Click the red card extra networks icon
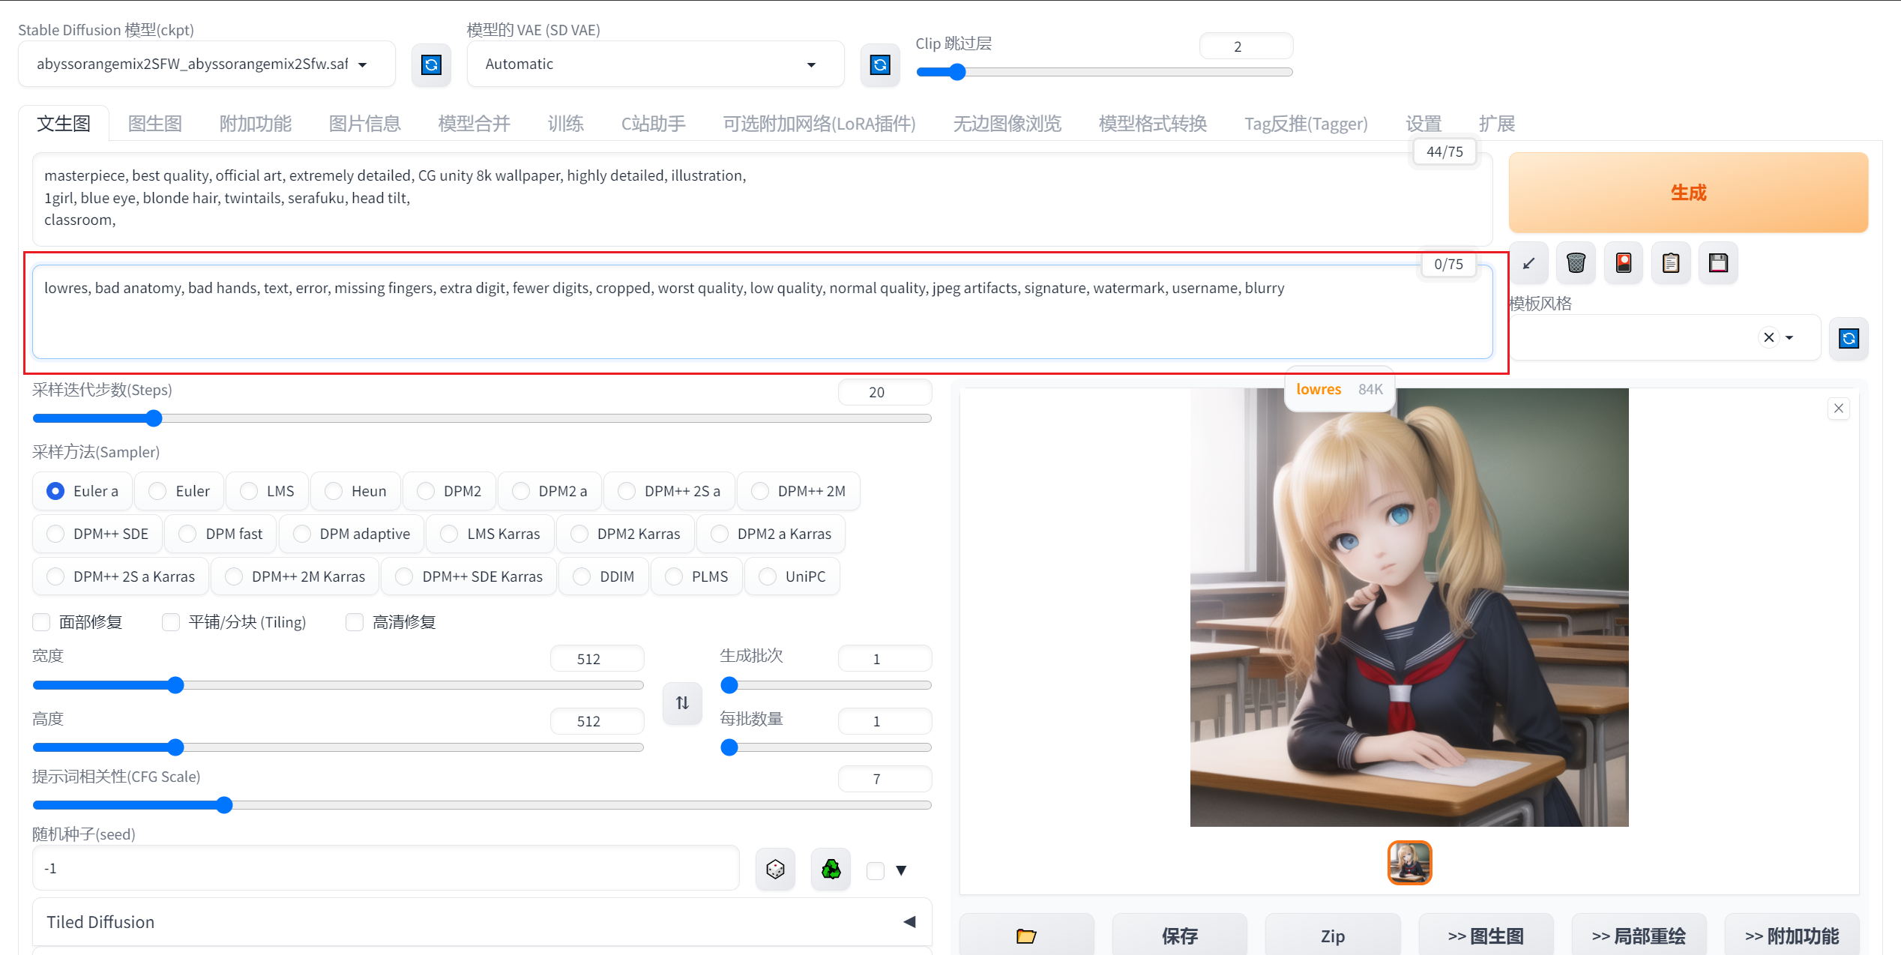The image size is (1901, 955). [x=1624, y=263]
